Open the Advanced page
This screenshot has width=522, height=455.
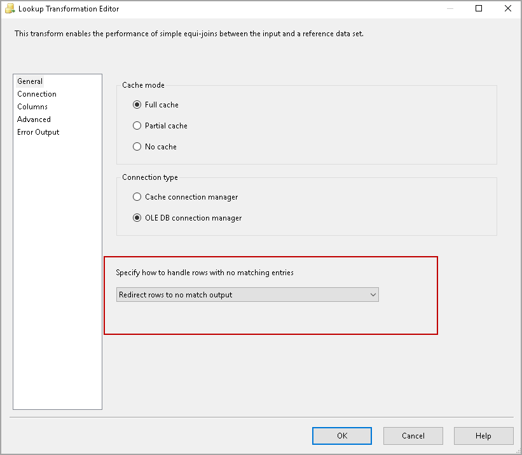click(x=34, y=119)
